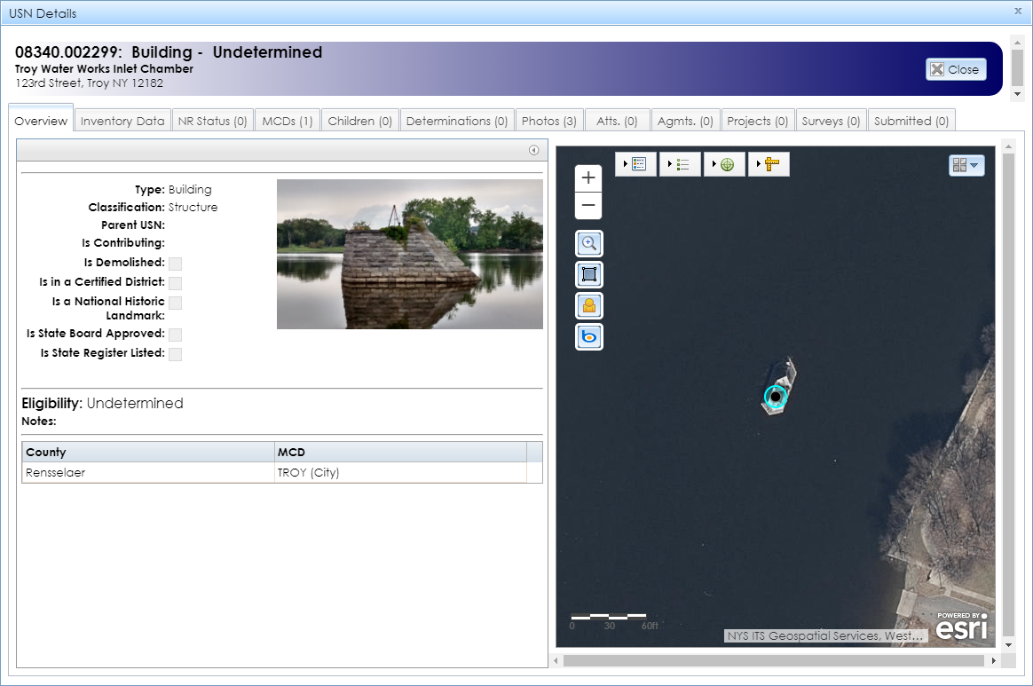This screenshot has height=686, width=1033.
Task: Collapse the overview details panel arrow
Action: click(534, 150)
